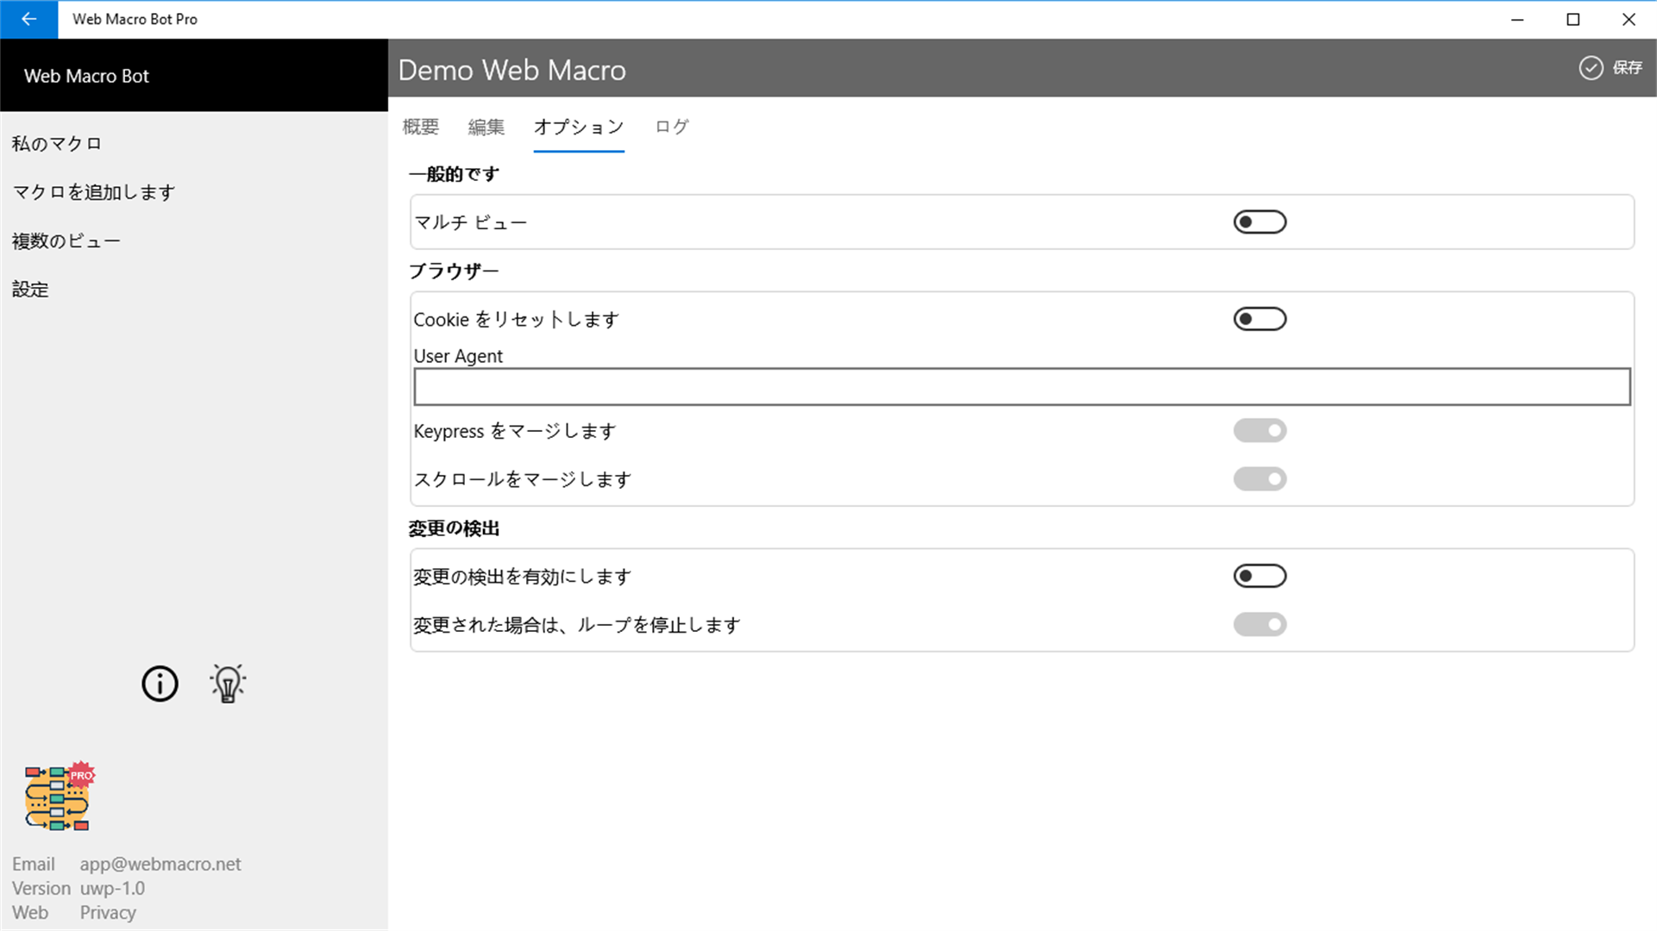Close the Web Macro Bot Pro window
Screen dimensions: 1657x931
tap(1629, 19)
